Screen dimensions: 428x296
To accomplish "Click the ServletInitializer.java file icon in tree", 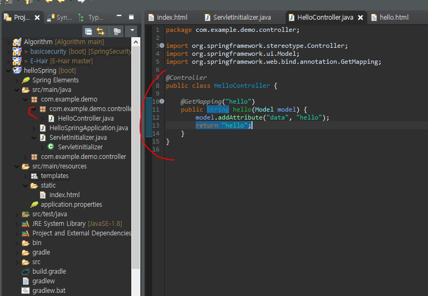I will pyautogui.click(x=43, y=138).
